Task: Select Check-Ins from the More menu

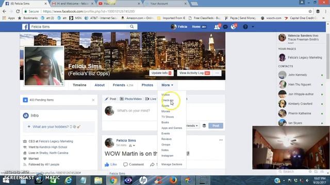Action: (x=167, y=100)
